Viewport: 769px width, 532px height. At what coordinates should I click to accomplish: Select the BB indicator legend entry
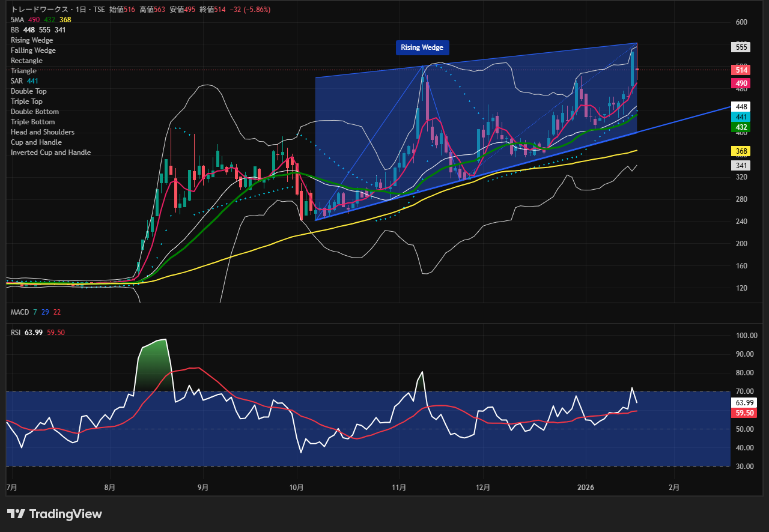tap(15, 30)
